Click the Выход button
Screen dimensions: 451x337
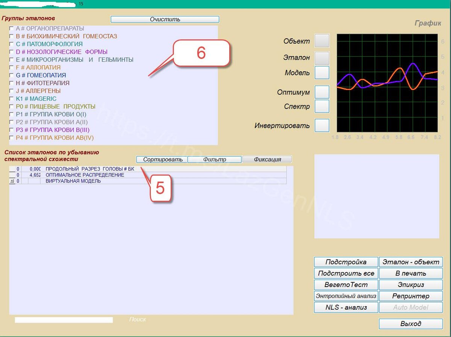coord(411,323)
